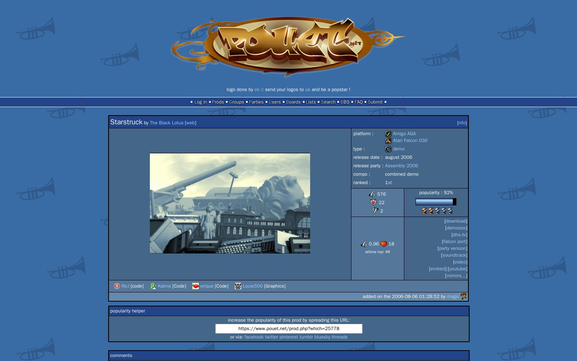577x361 pixels.
Task: Click the heart cdc icon beside 18
Action: (383, 244)
